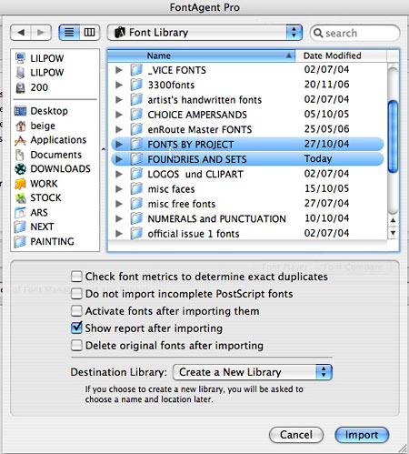
Task: Open the Font Library location popup
Action: pyautogui.click(x=204, y=33)
